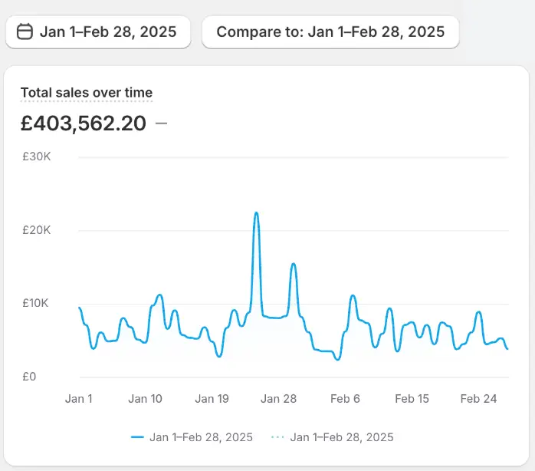
Task: Select the Jan 10 axis label
Action: pos(145,398)
